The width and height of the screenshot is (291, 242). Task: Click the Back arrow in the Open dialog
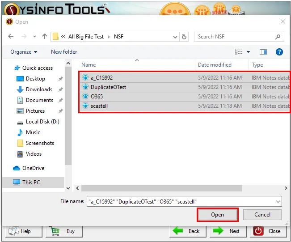point(11,36)
